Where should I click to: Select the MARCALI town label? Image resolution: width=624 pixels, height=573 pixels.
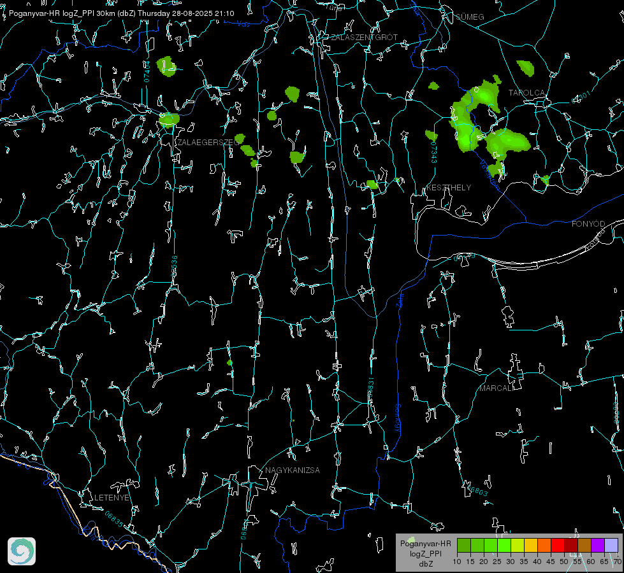point(497,388)
